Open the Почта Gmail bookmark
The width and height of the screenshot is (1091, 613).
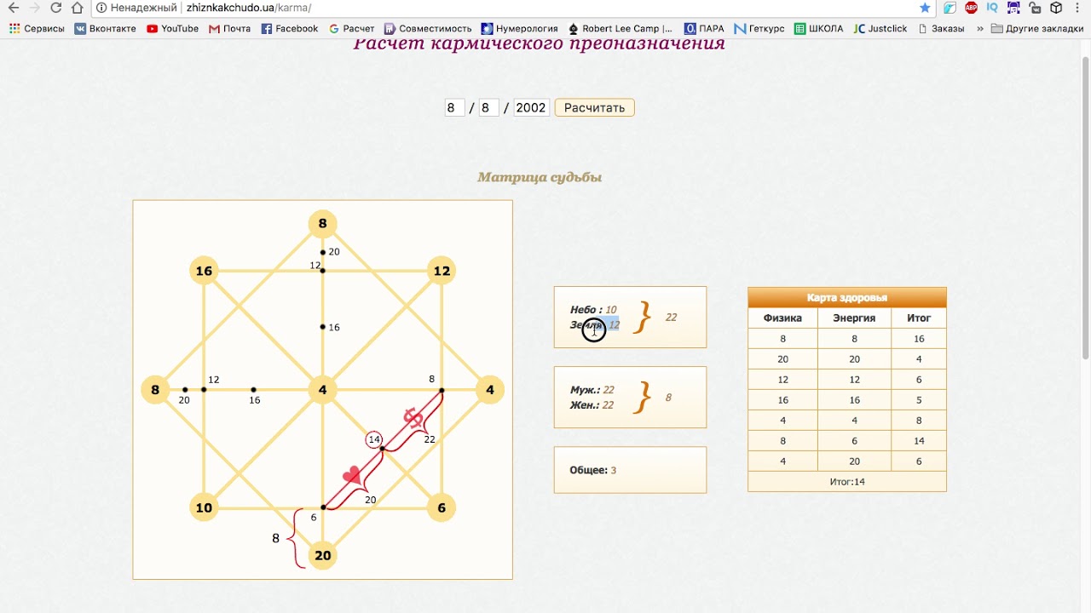click(229, 28)
